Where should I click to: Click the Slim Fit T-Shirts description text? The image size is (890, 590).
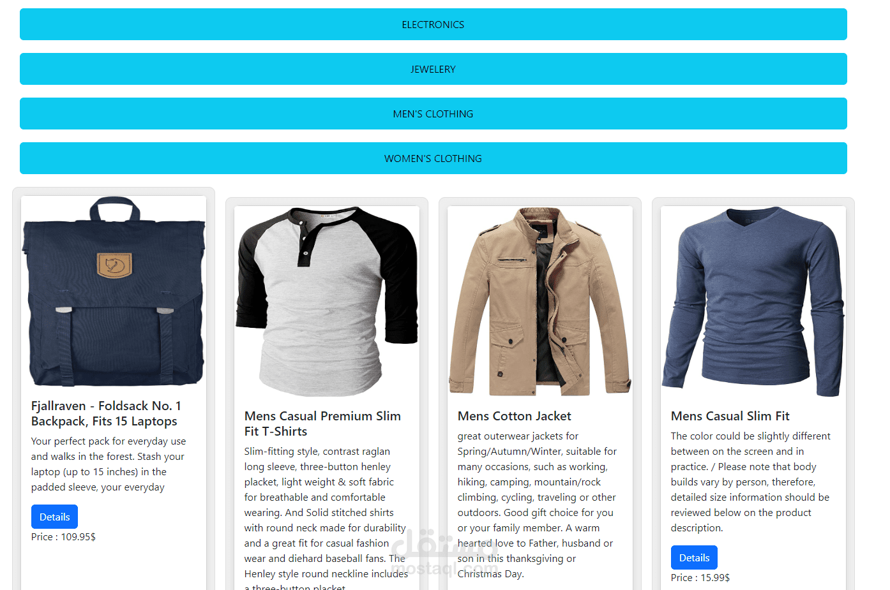(326, 517)
